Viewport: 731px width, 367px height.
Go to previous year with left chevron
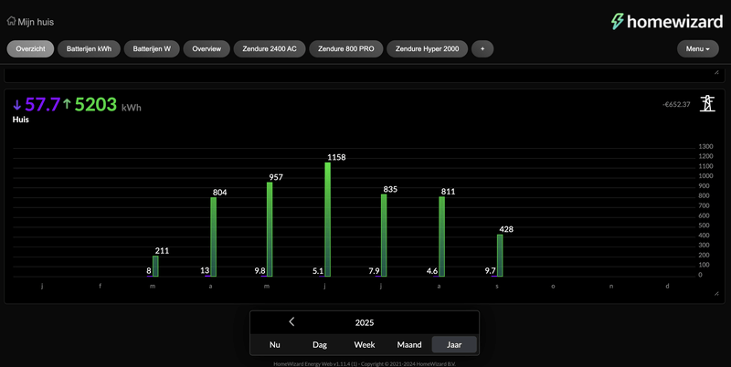291,321
